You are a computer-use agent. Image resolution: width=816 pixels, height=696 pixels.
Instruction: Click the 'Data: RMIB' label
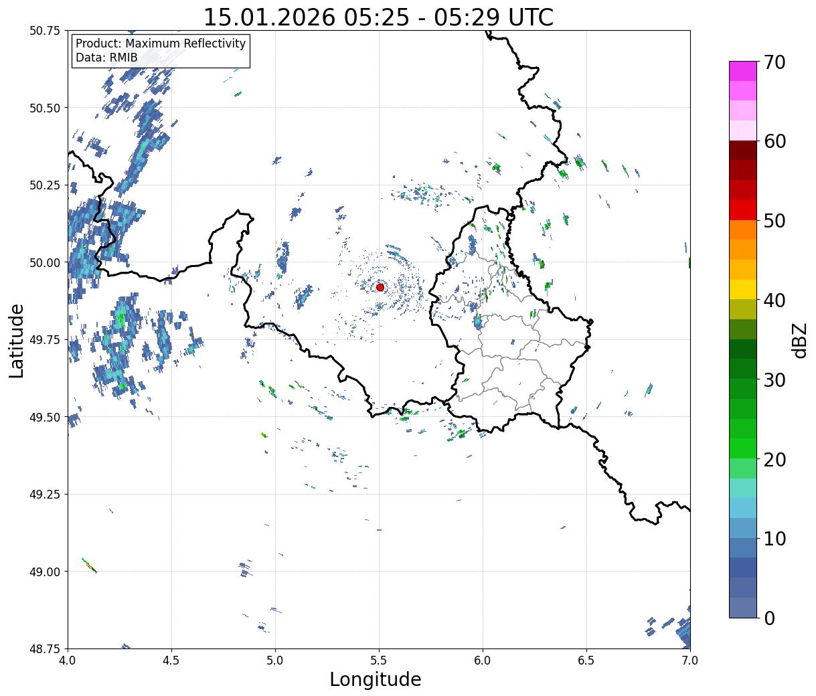pyautogui.click(x=106, y=58)
